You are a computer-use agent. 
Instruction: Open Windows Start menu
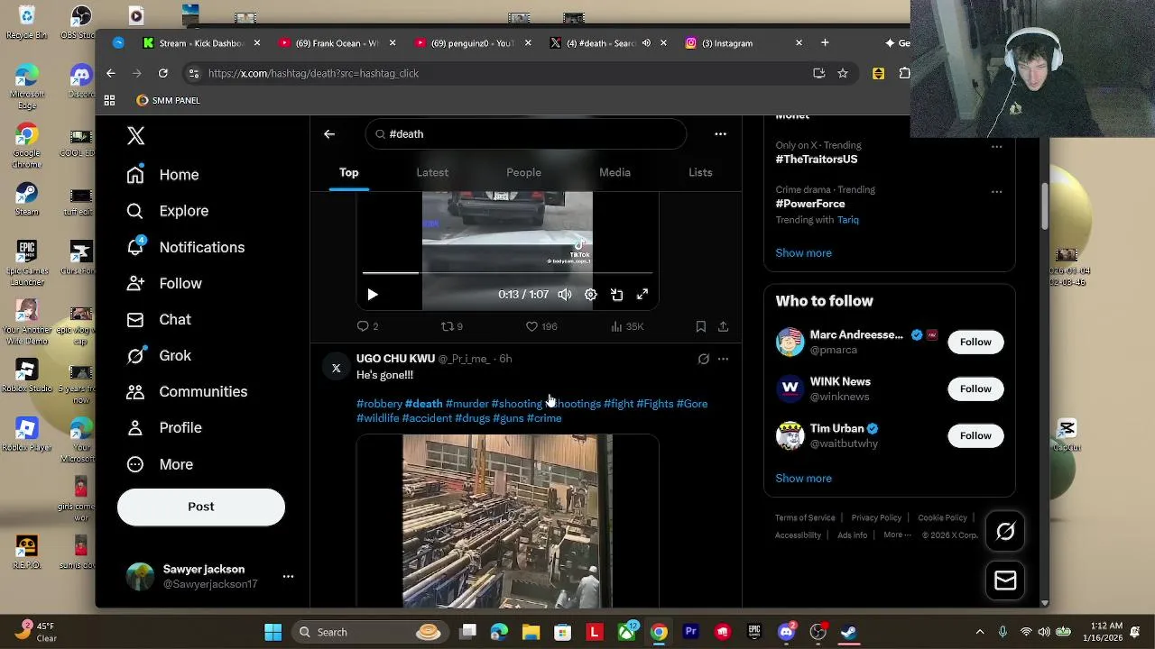click(273, 632)
